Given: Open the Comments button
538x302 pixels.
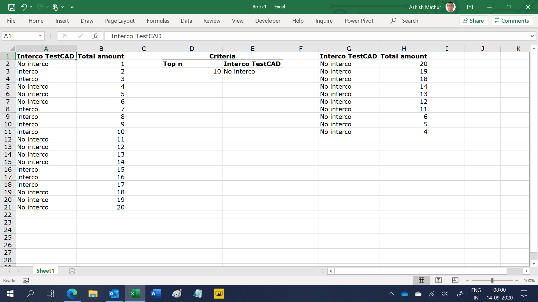Looking at the screenshot, I should point(512,21).
